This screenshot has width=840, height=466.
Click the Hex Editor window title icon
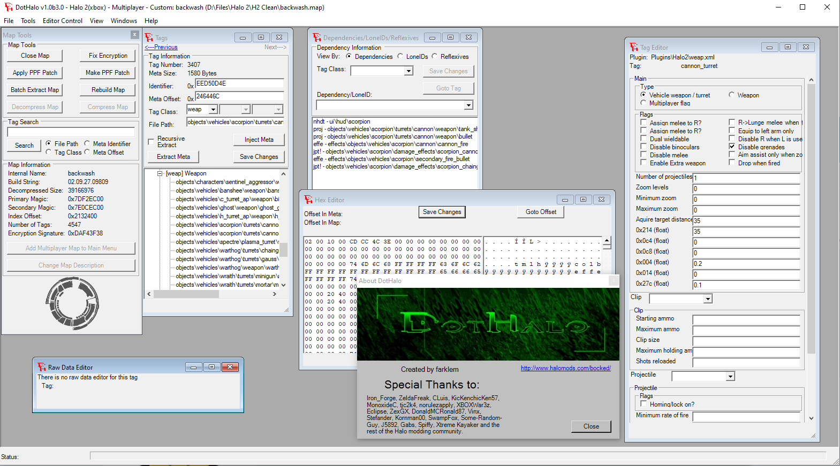click(x=308, y=200)
